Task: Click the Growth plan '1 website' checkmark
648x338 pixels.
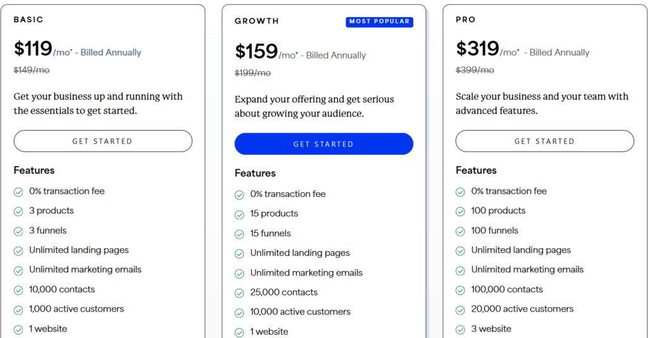Action: click(x=239, y=333)
